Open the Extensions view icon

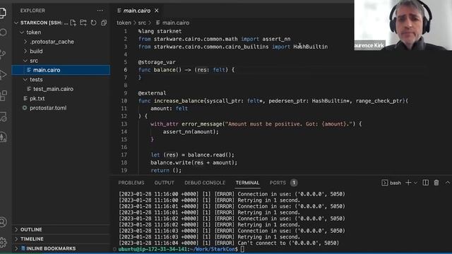pyautogui.click(x=3, y=96)
